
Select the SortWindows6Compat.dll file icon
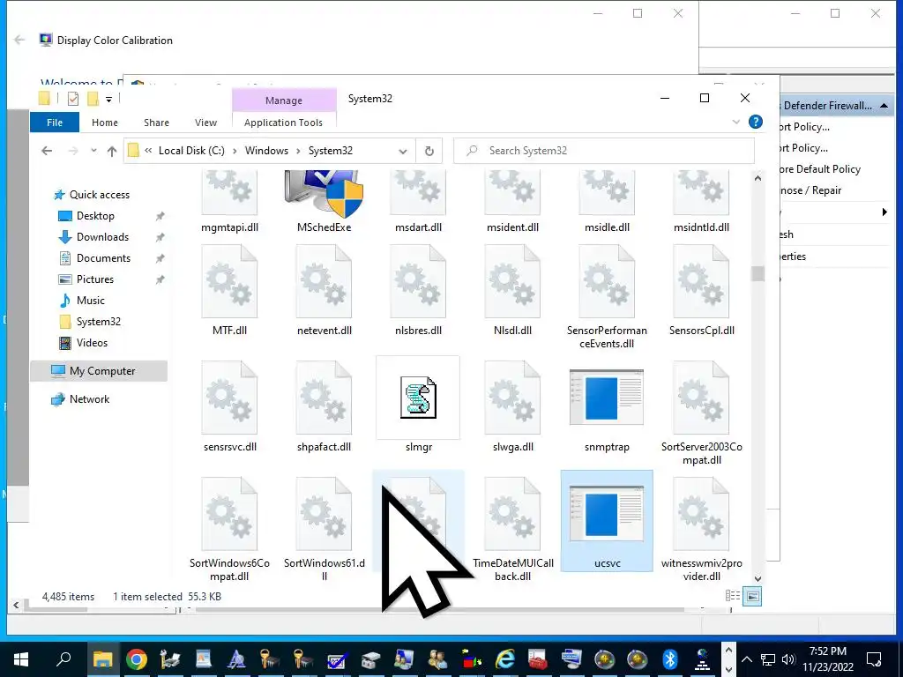229,514
